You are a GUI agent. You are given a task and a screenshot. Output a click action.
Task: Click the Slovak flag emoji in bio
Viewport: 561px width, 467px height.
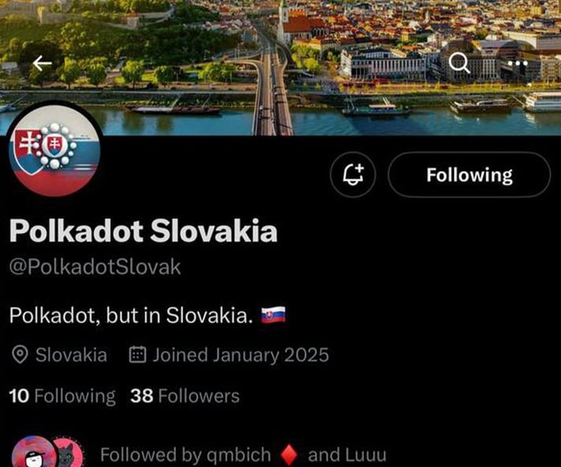(273, 315)
